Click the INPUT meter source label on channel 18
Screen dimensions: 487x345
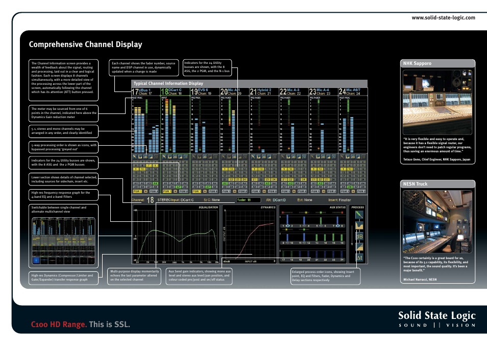pyautogui.click(x=164, y=98)
